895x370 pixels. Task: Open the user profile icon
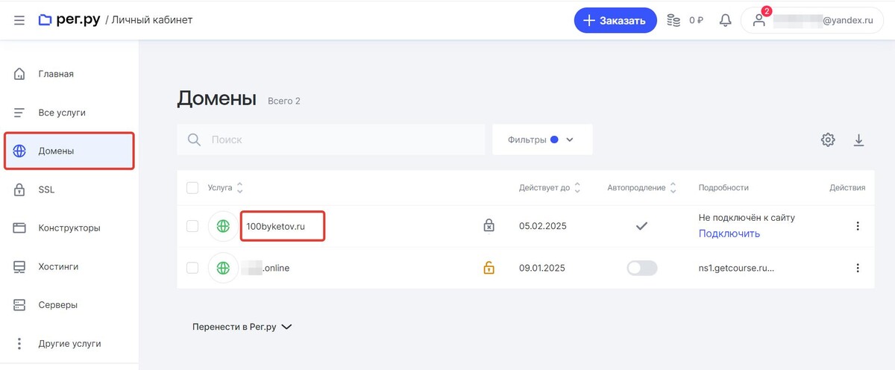click(759, 20)
